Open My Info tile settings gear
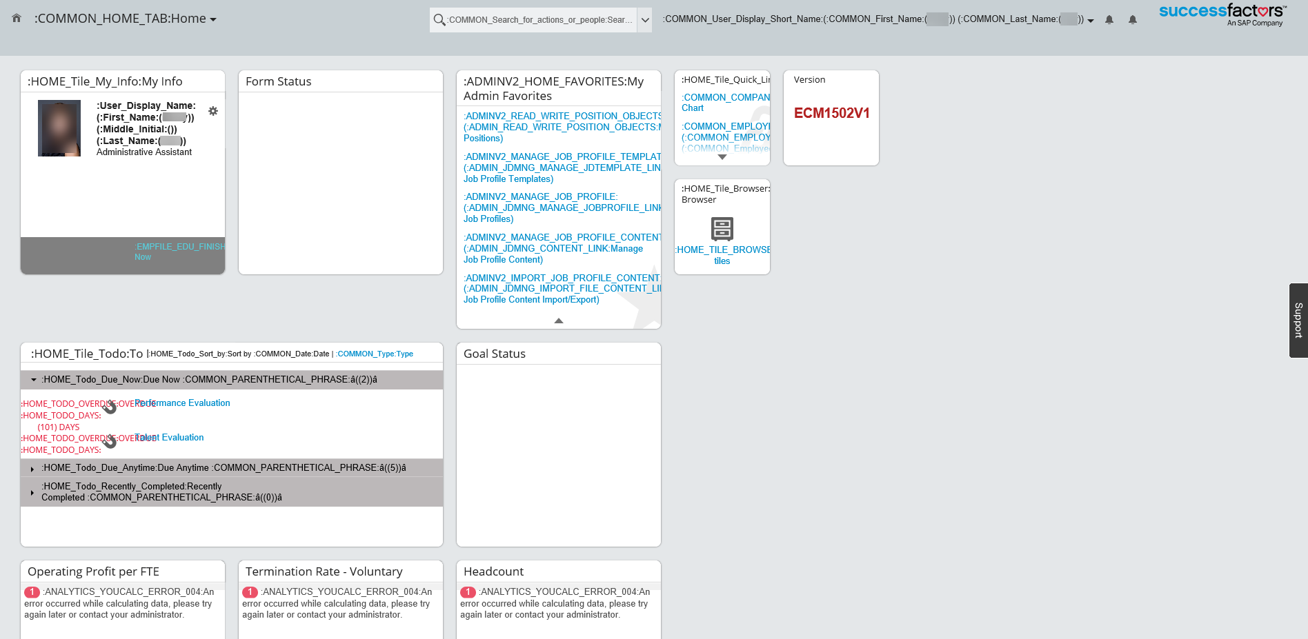 213,111
